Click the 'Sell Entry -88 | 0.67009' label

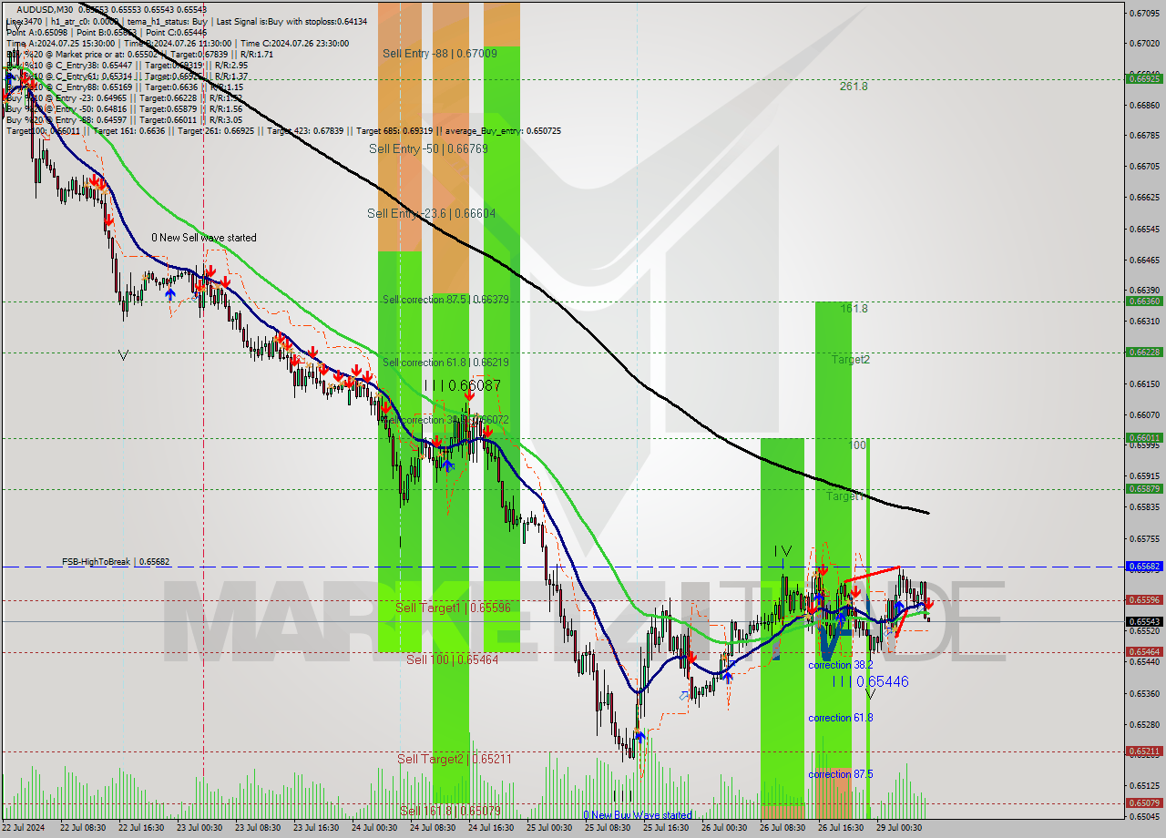(x=437, y=54)
